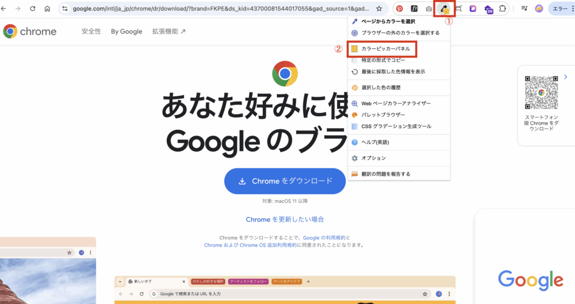The image size is (575, 304).
Task: Select 'オプション' in the ColorZilla menu
Action: [x=373, y=158]
